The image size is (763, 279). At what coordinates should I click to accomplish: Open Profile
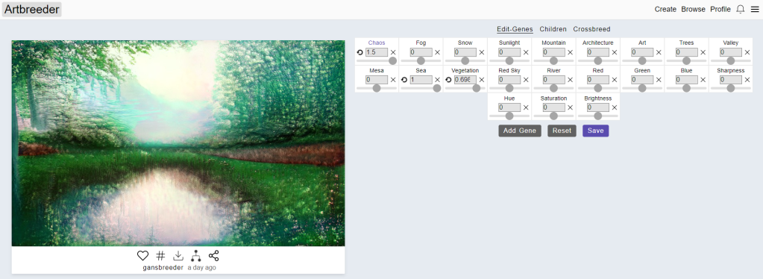[x=720, y=9]
